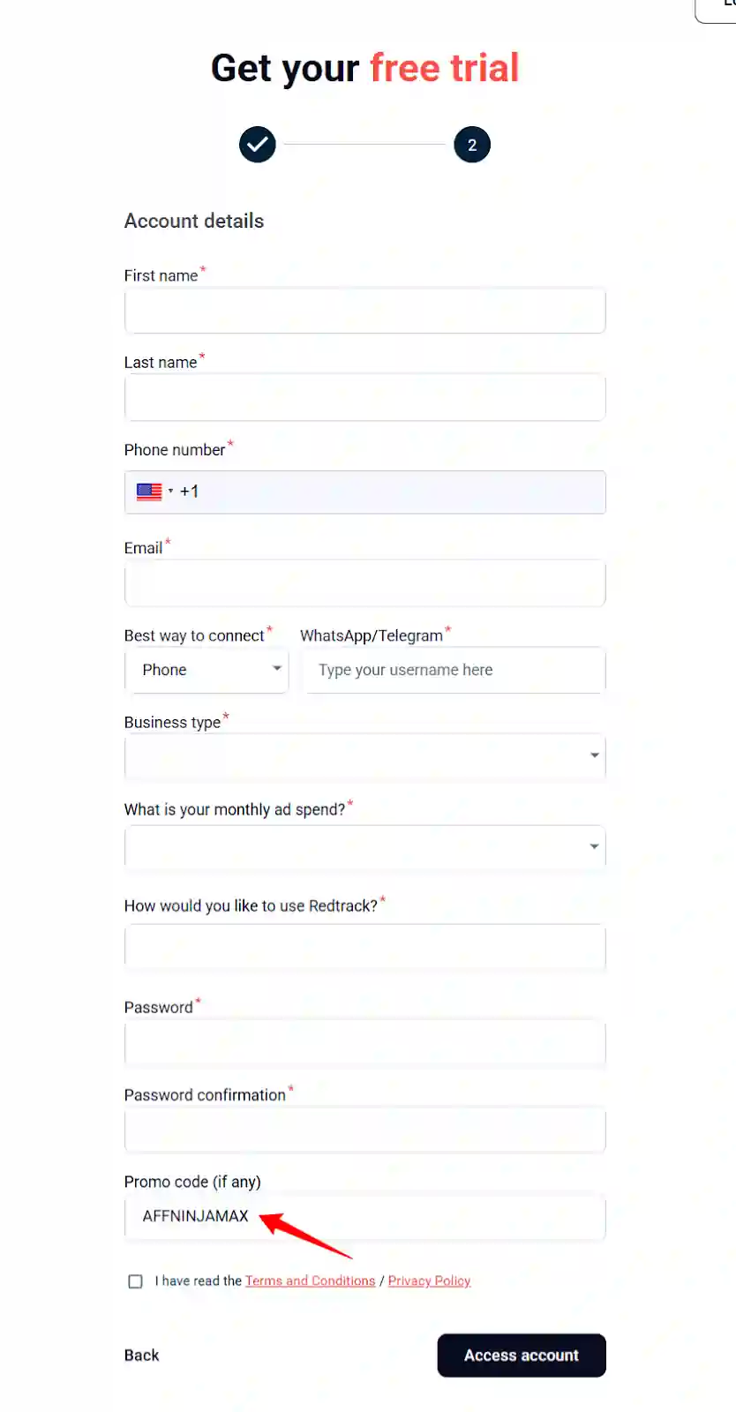Tick the Terms and Conditions checkbox
This screenshot has height=1412, width=736.
click(135, 1281)
